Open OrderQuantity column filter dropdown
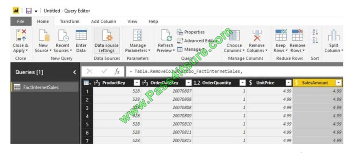 point(243,83)
